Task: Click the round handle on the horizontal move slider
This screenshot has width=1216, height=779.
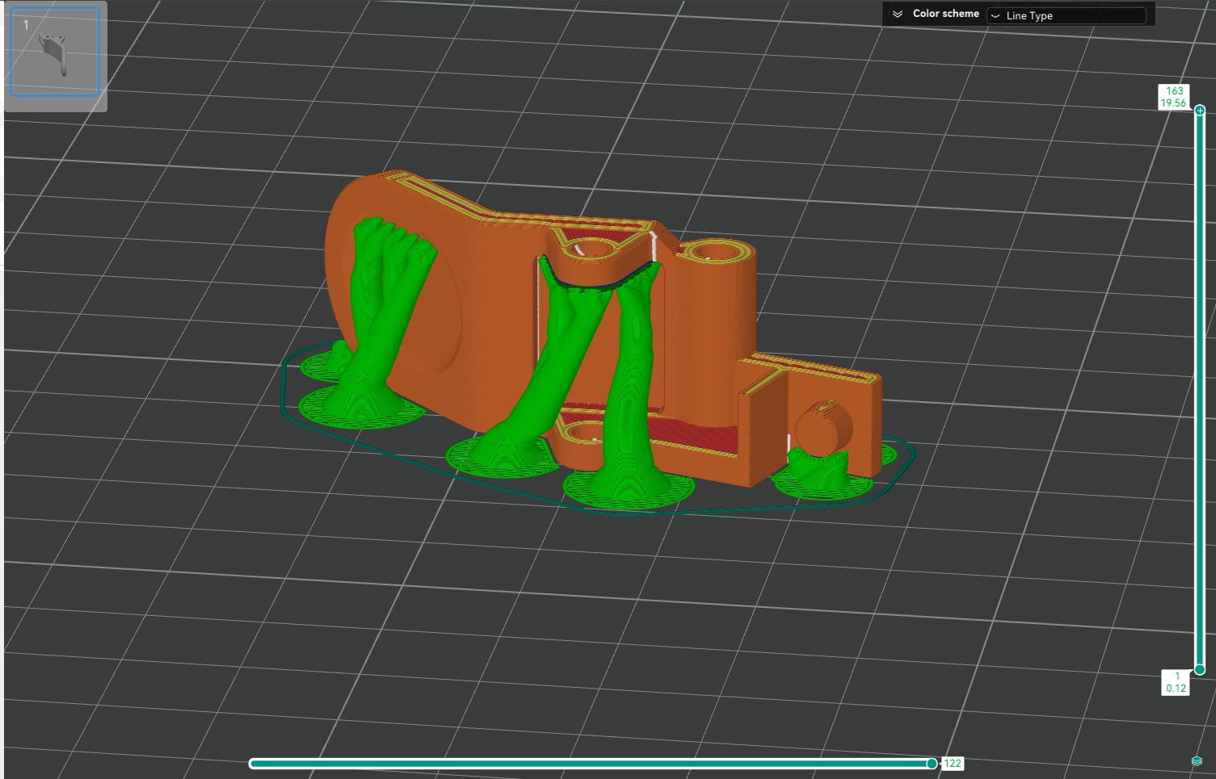Action: click(x=932, y=764)
